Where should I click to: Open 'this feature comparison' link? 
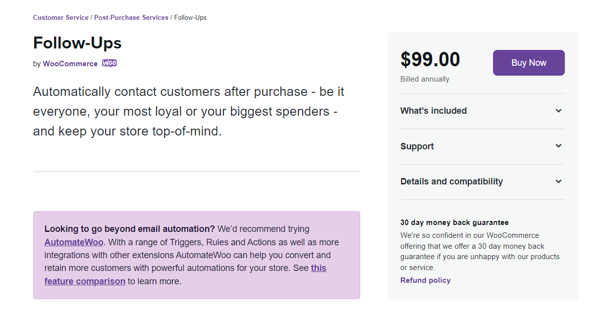(x=185, y=274)
